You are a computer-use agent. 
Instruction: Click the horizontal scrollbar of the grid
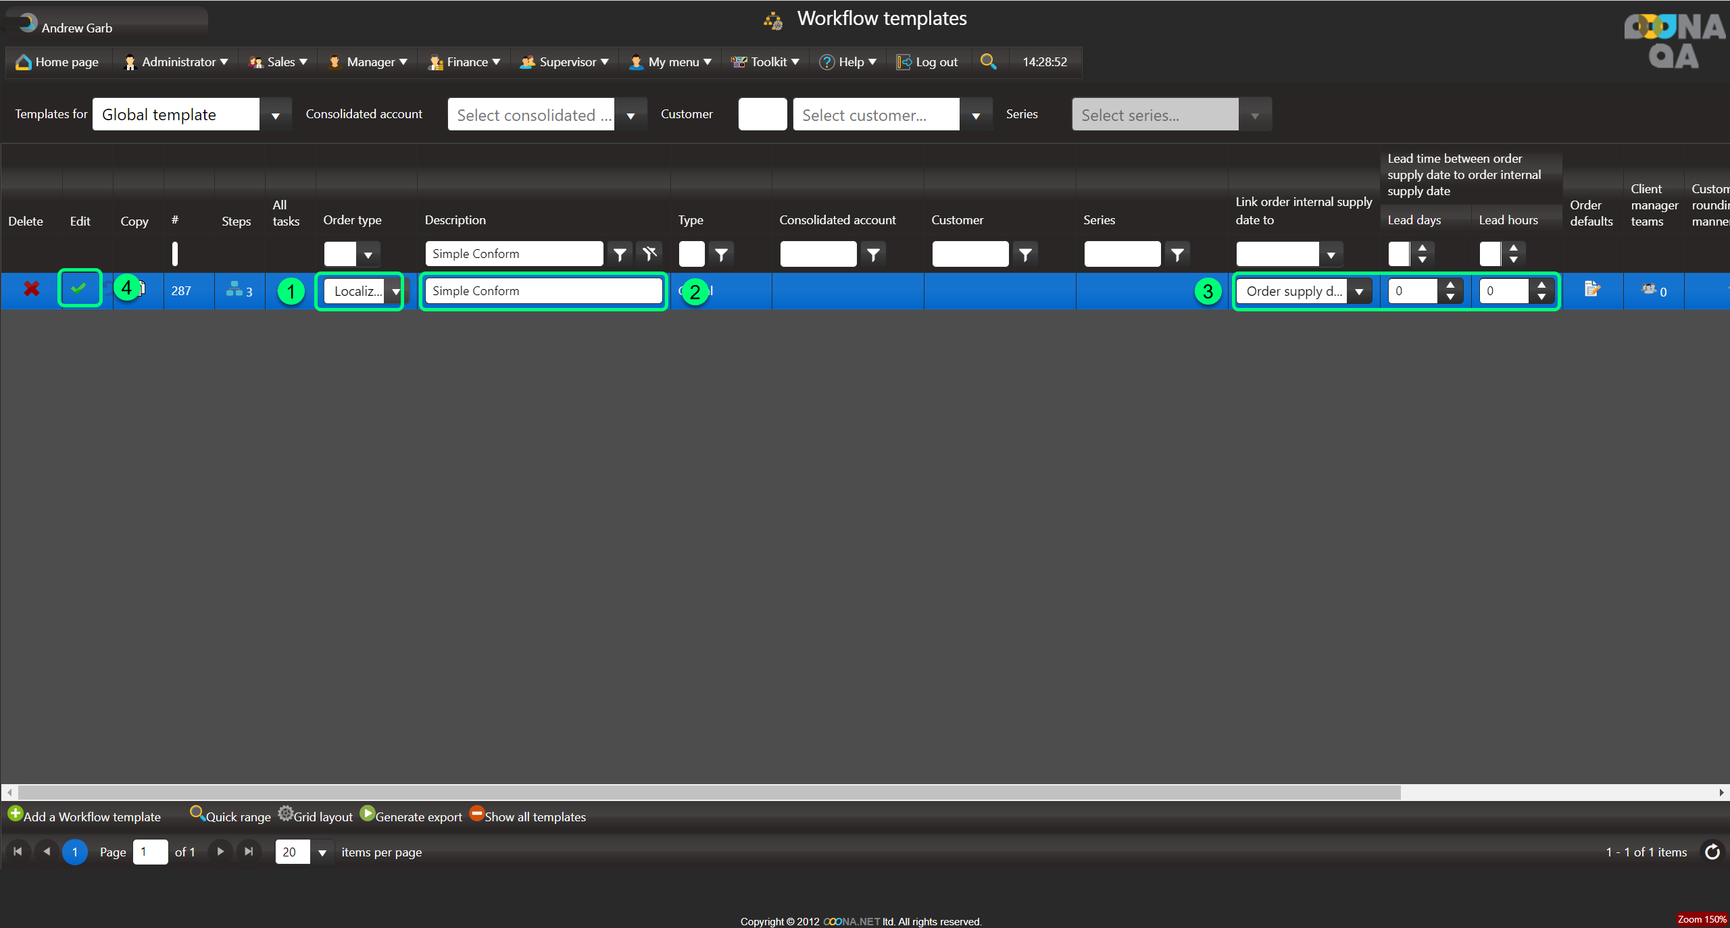pos(710,792)
